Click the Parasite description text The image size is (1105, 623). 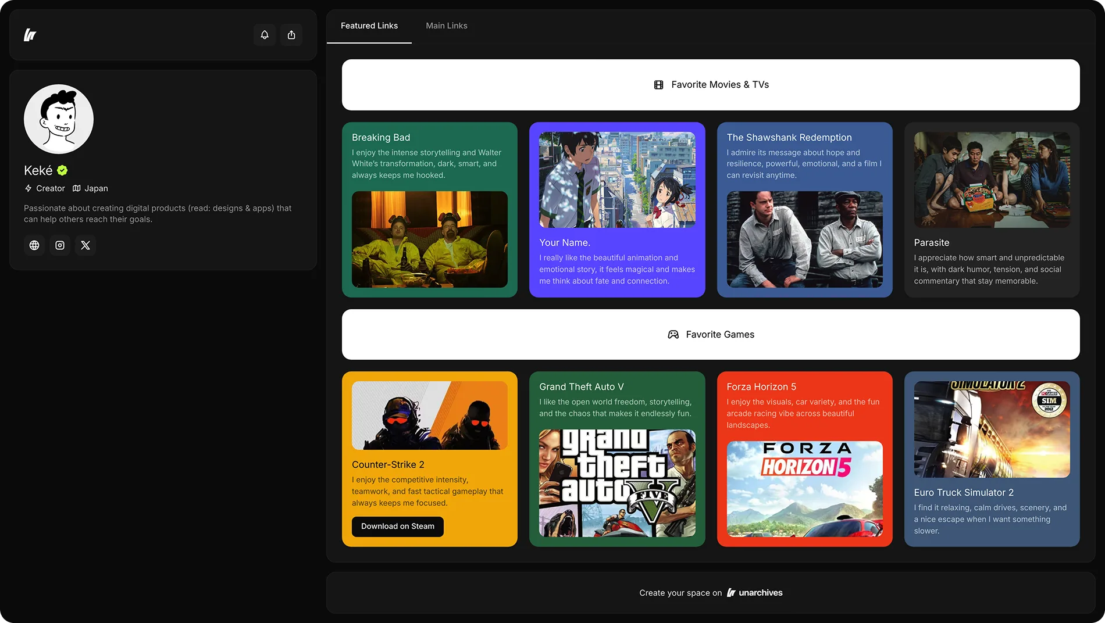click(x=989, y=270)
